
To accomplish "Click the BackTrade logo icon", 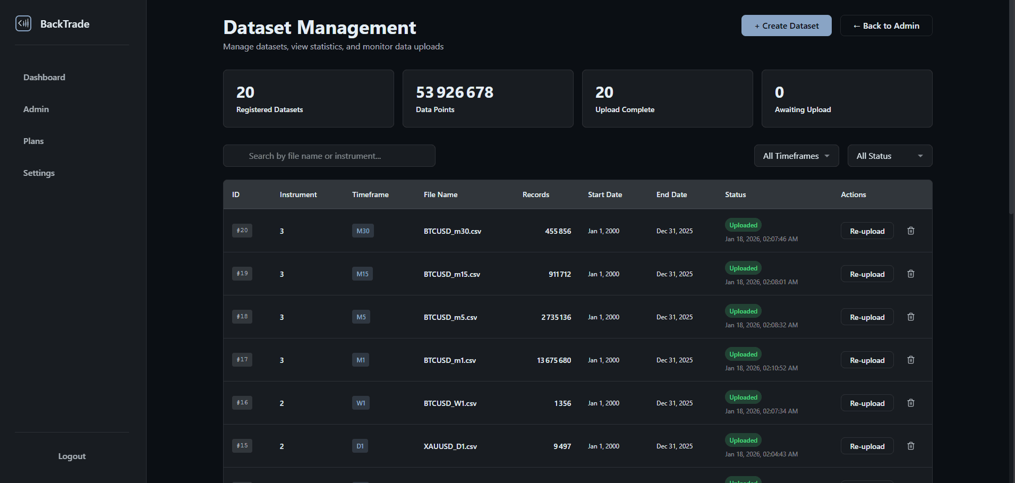I will click(23, 24).
